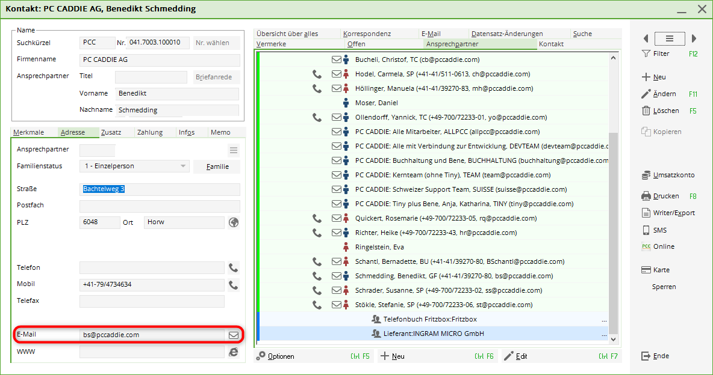Click mail icon for Bucheli, Christof

(337, 59)
